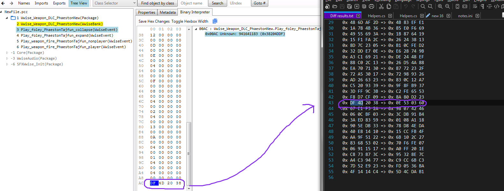Click the Close file icon in Notepad++ toolbar

click(x=357, y=6)
